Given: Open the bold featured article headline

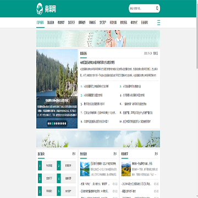Looking at the screenshot, I should point(97,63).
